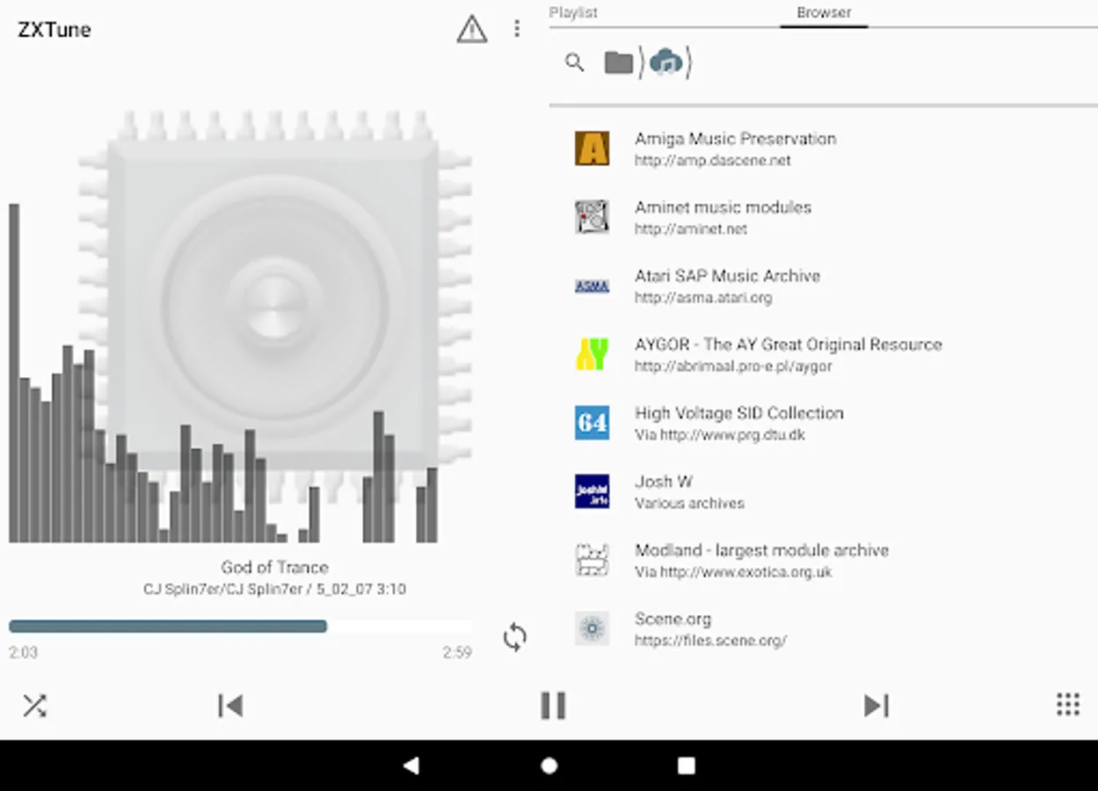Click the blue 64 SID Collection icon
Image resolution: width=1098 pixels, height=791 pixels.
pos(592,423)
